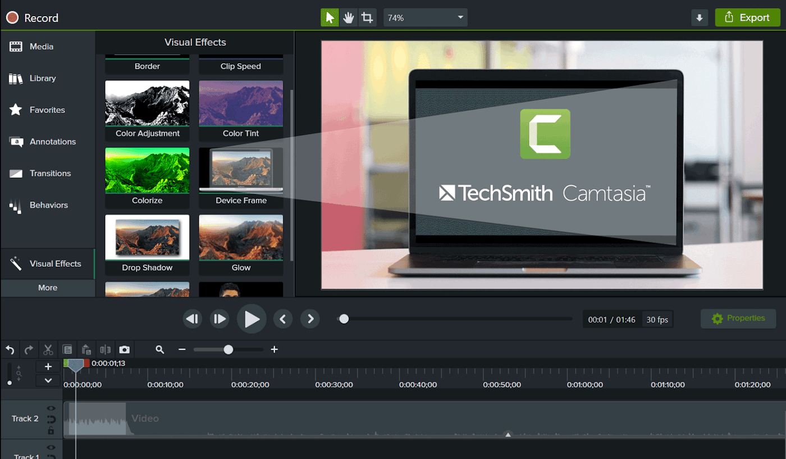Open the Transitions panel

pyautogui.click(x=50, y=173)
